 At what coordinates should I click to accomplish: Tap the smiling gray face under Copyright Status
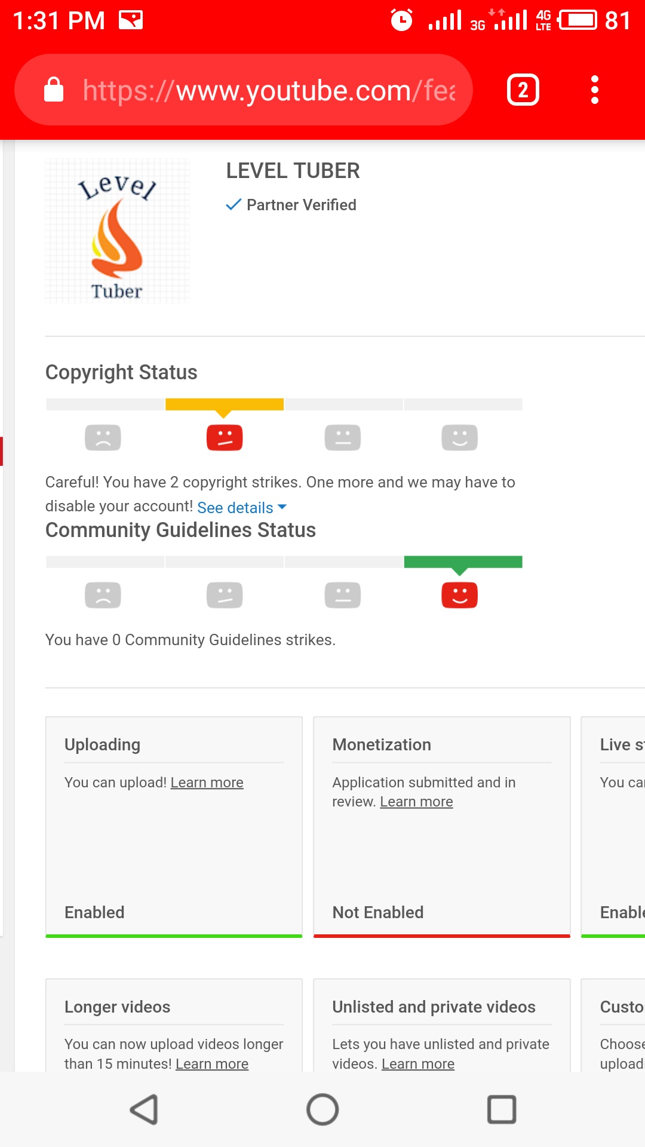coord(459,438)
